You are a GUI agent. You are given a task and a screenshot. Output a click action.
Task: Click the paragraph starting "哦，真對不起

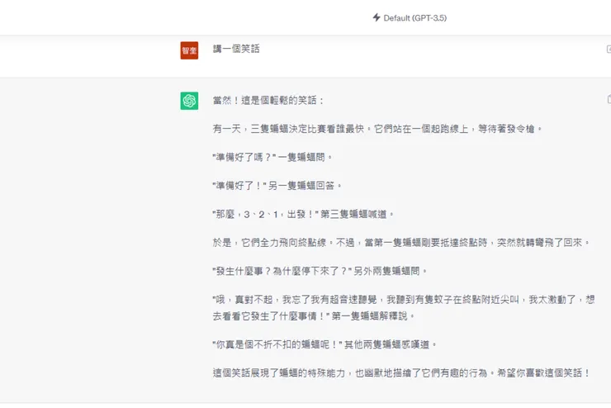click(404, 307)
